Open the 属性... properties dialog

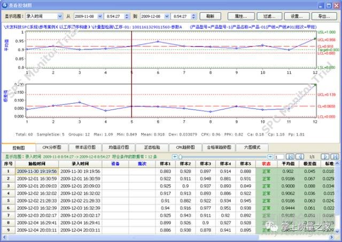point(240,17)
